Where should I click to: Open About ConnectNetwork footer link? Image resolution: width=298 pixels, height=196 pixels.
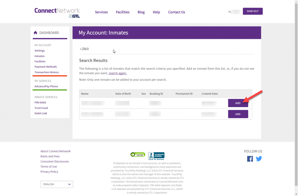(56, 151)
